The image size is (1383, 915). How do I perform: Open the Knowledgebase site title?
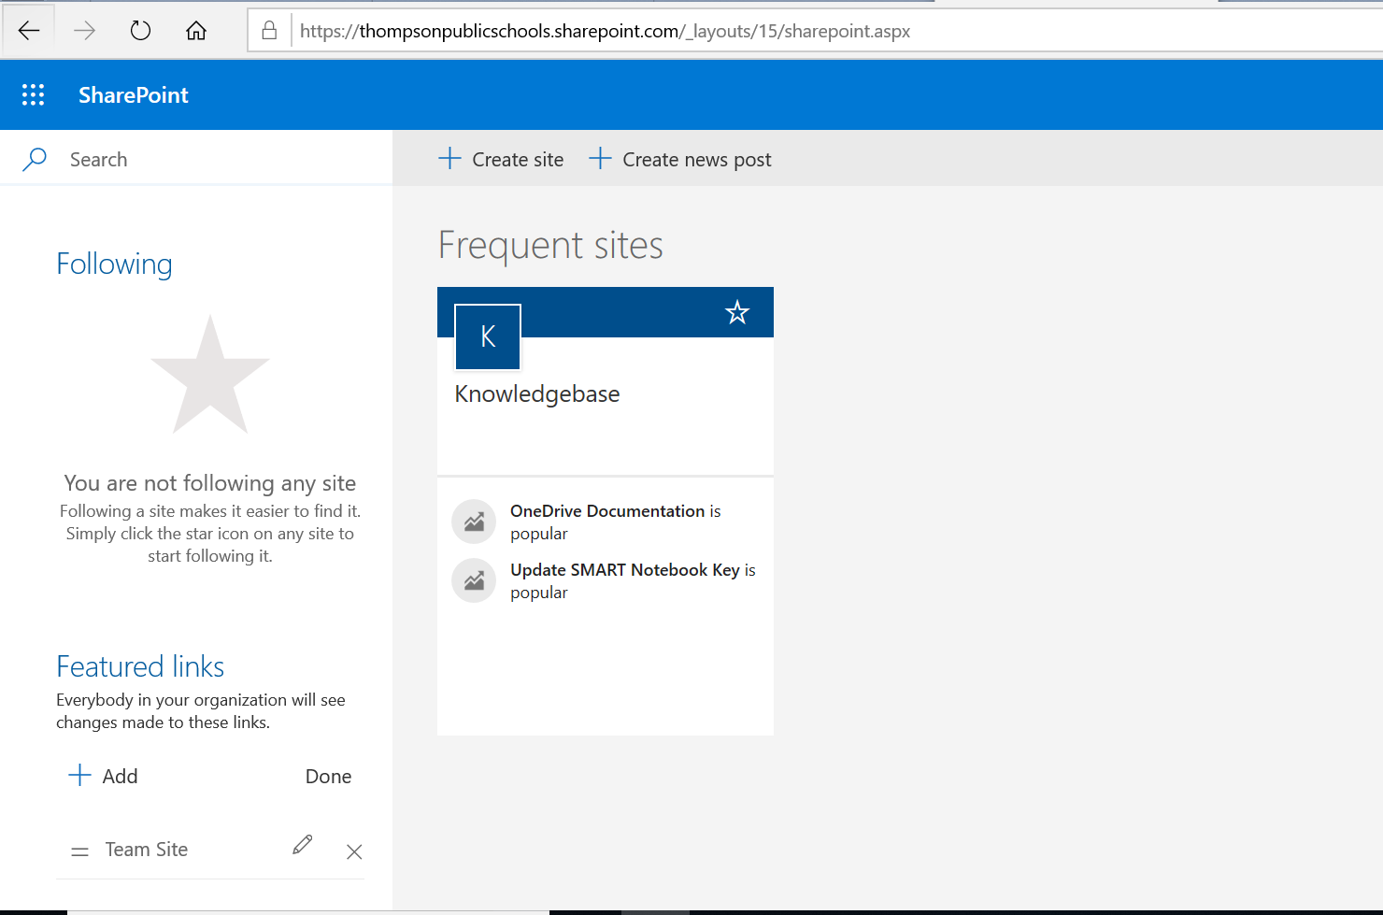coord(537,394)
